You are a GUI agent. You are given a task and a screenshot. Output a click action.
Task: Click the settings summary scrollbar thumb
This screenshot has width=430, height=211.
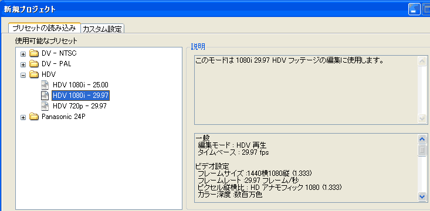(x=422, y=150)
